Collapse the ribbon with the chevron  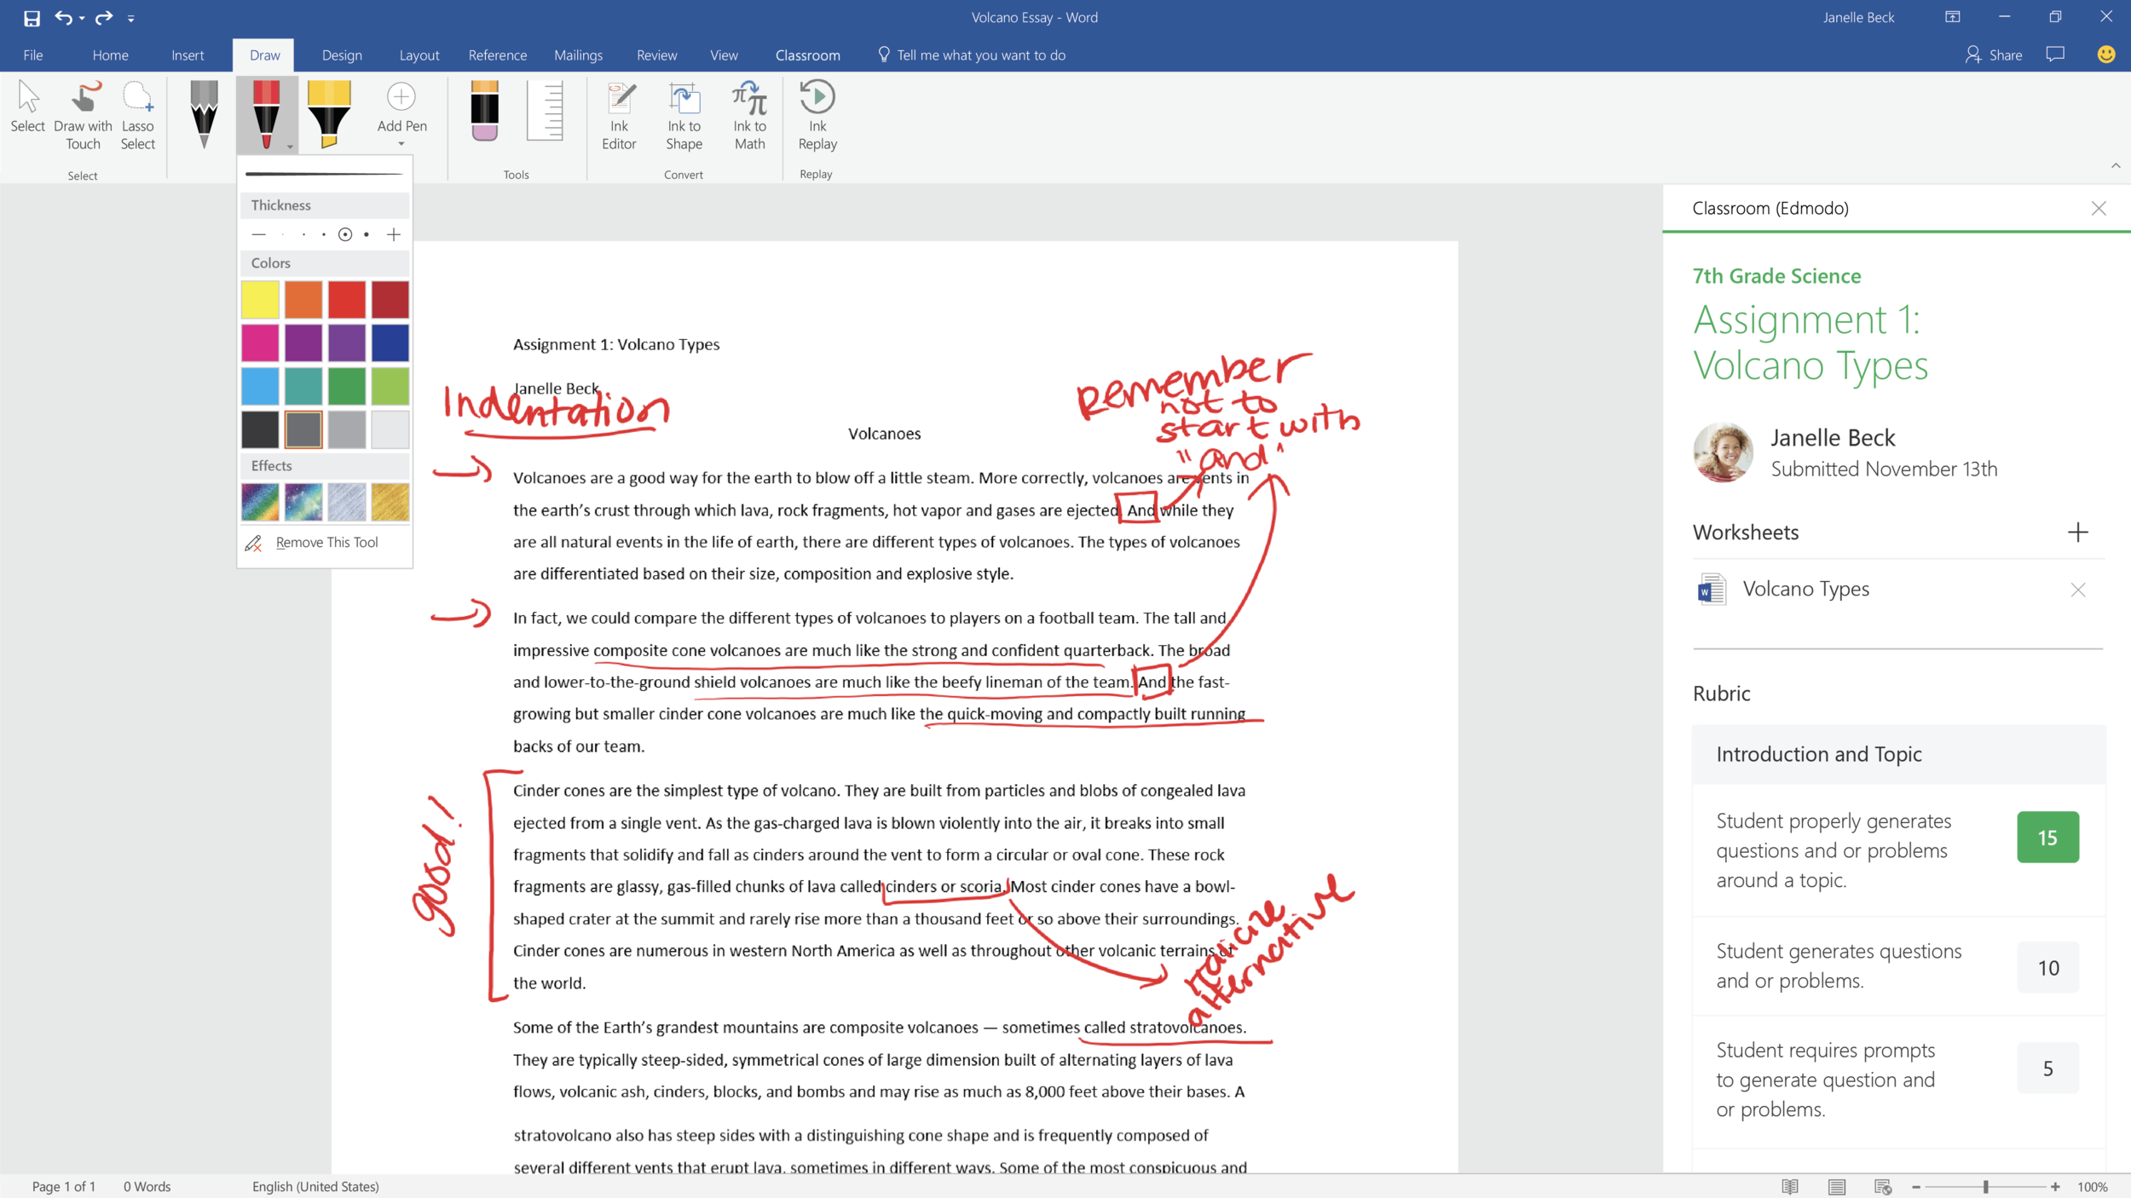pos(2115,166)
